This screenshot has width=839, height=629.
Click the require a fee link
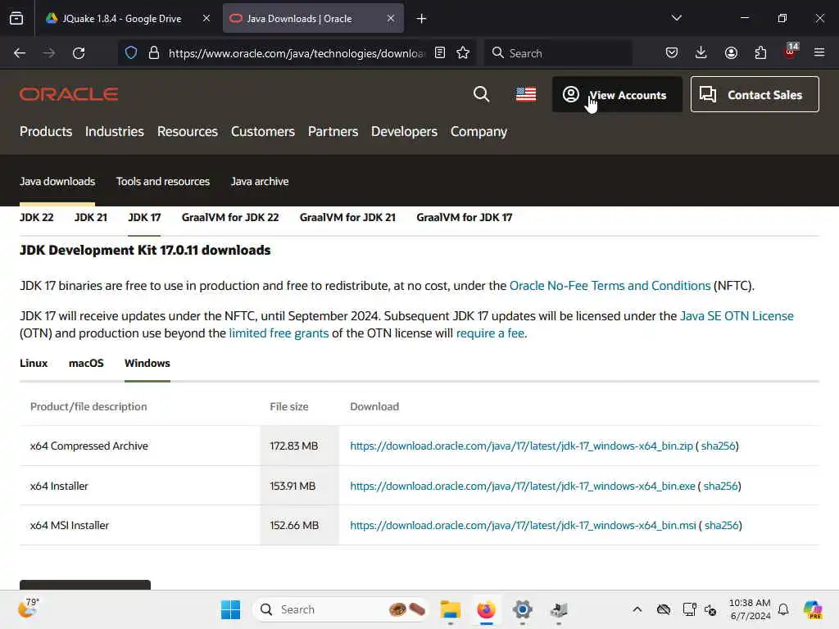coord(490,333)
